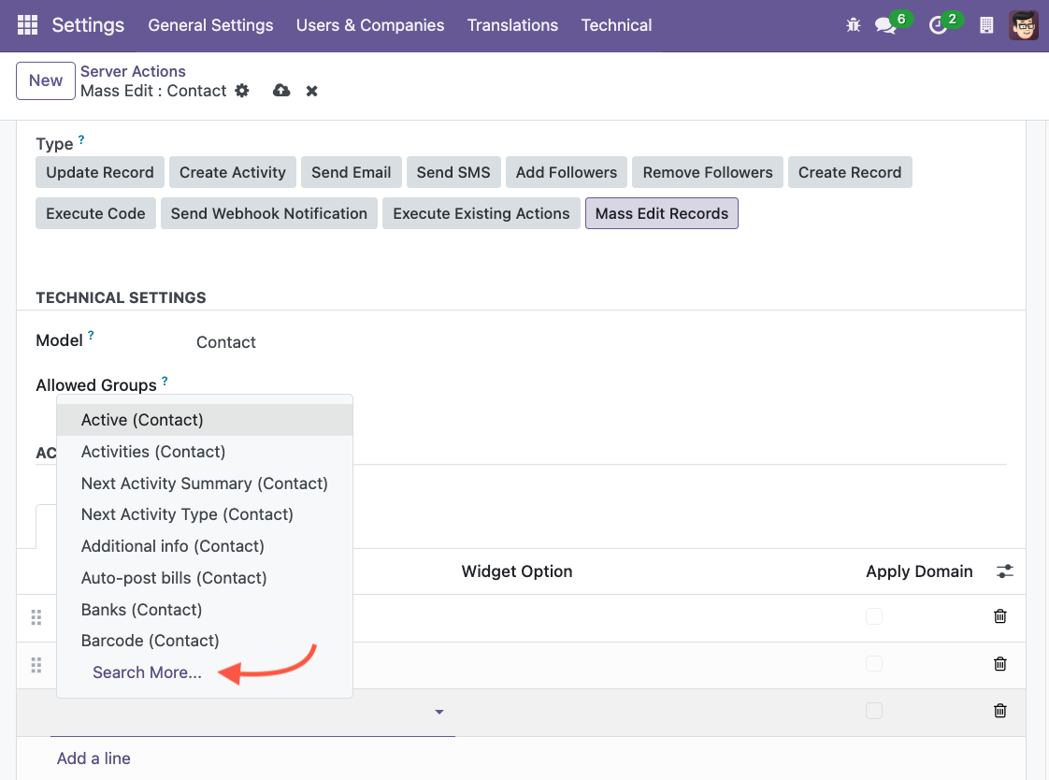Choose Auto-post bills (Contact) option
Image resolution: width=1049 pixels, height=780 pixels.
pyautogui.click(x=205, y=578)
